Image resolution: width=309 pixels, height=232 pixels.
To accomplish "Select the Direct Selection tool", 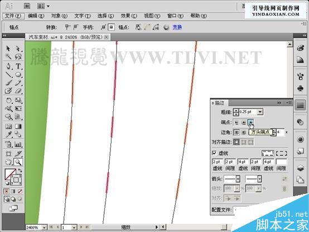I will tap(18, 48).
